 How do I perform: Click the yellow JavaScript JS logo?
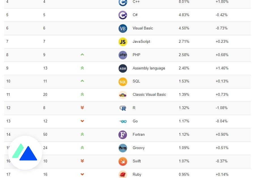click(x=123, y=42)
